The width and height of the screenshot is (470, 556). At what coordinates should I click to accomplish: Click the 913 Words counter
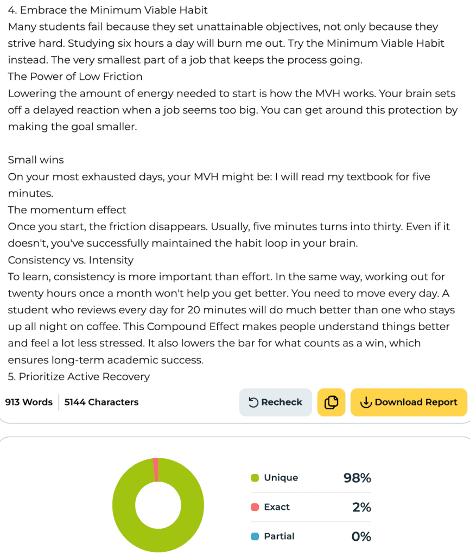pos(29,402)
